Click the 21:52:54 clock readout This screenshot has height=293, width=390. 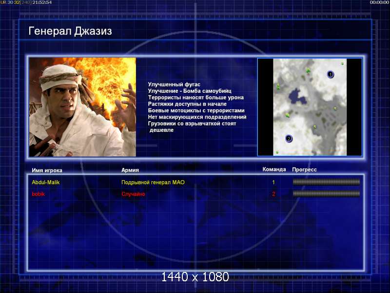(x=42, y=2)
